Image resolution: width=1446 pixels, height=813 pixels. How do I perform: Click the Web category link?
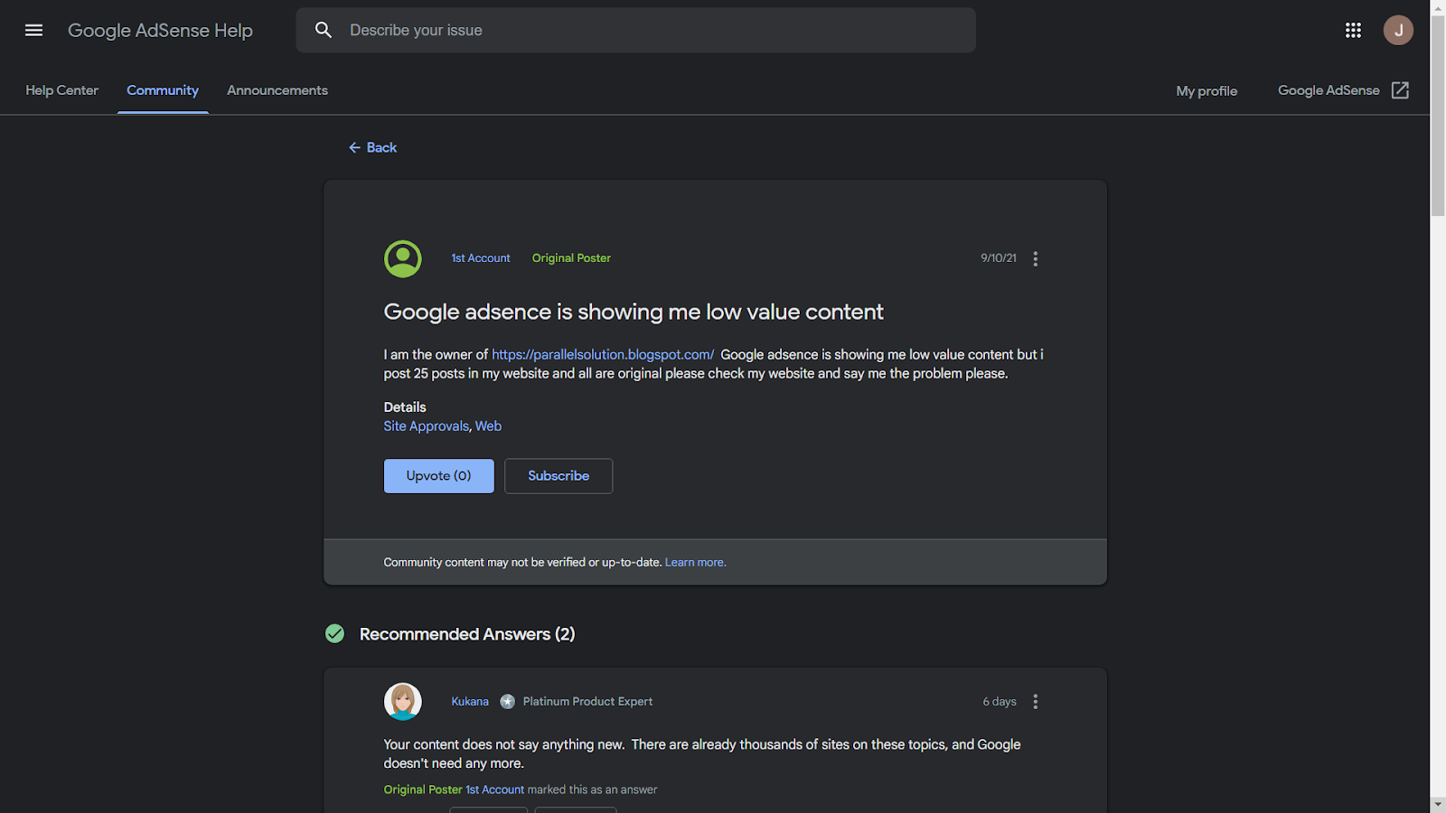[x=488, y=426]
